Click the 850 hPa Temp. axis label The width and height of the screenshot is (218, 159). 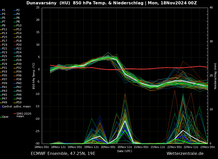34,76
